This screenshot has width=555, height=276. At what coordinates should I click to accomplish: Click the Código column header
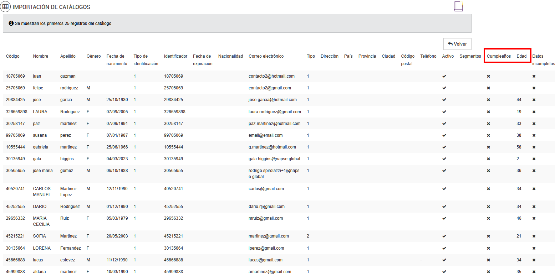point(13,56)
